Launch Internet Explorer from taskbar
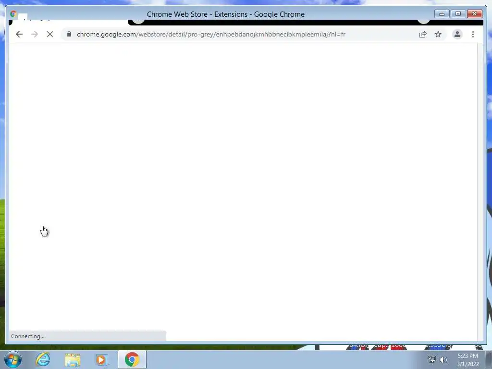The width and height of the screenshot is (492, 369). [x=43, y=359]
